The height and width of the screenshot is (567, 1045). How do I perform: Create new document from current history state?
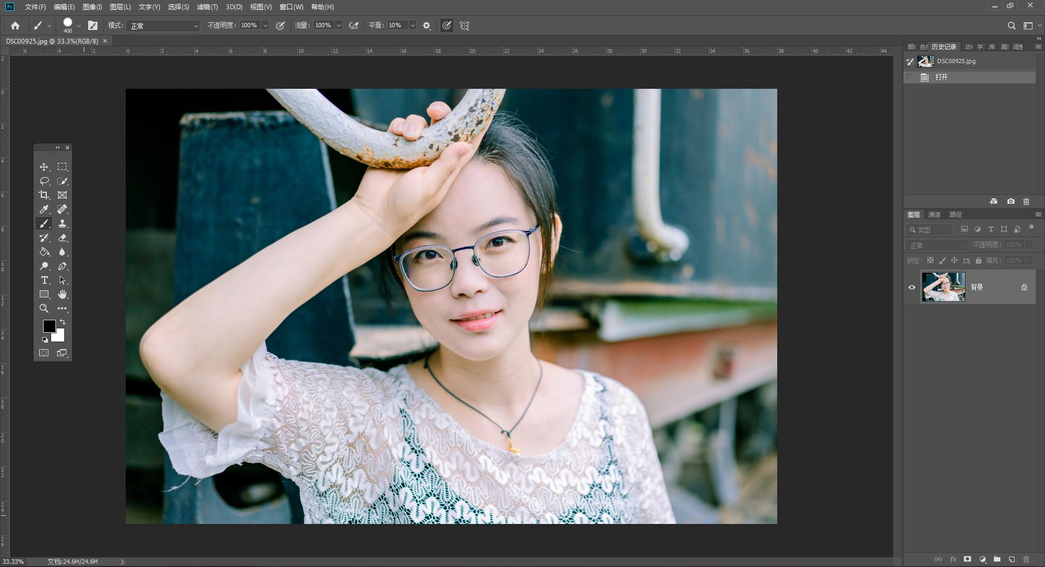[993, 201]
